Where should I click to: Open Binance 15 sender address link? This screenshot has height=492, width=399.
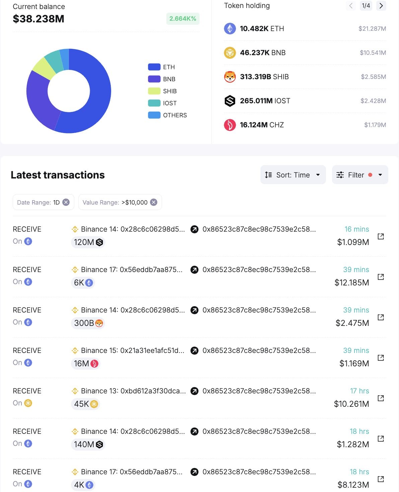coord(132,351)
